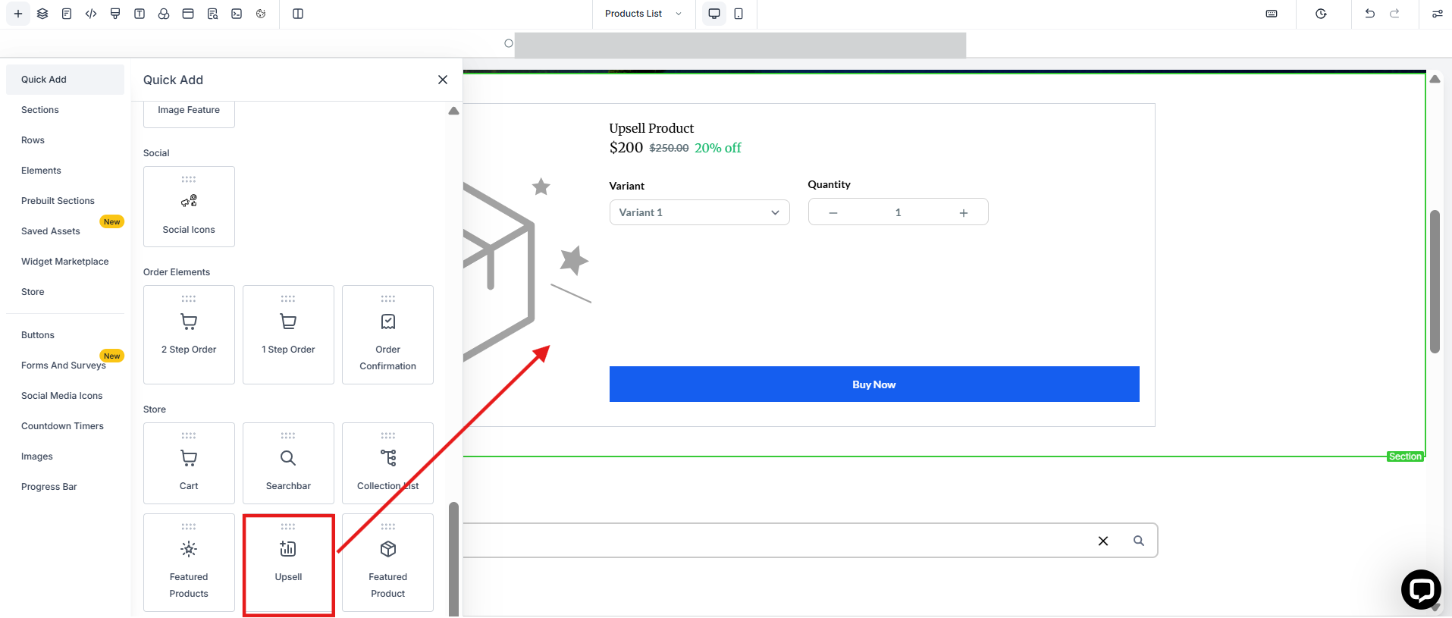
Task: Open the live chat bubble widget
Action: click(1420, 589)
